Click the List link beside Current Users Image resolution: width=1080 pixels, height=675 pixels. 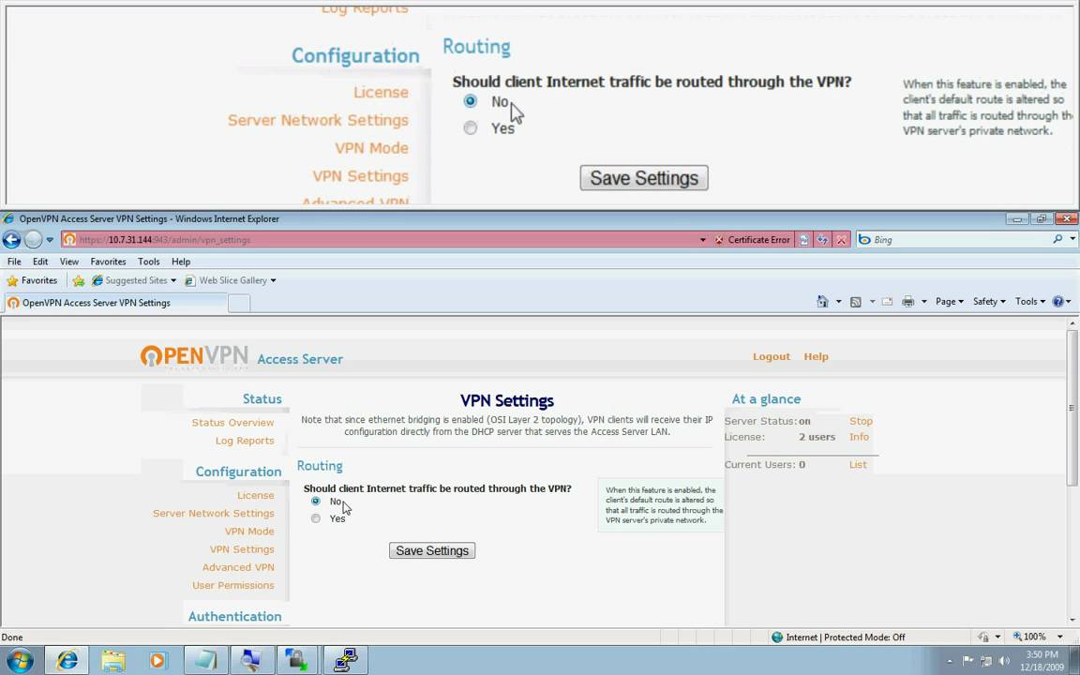[858, 464]
